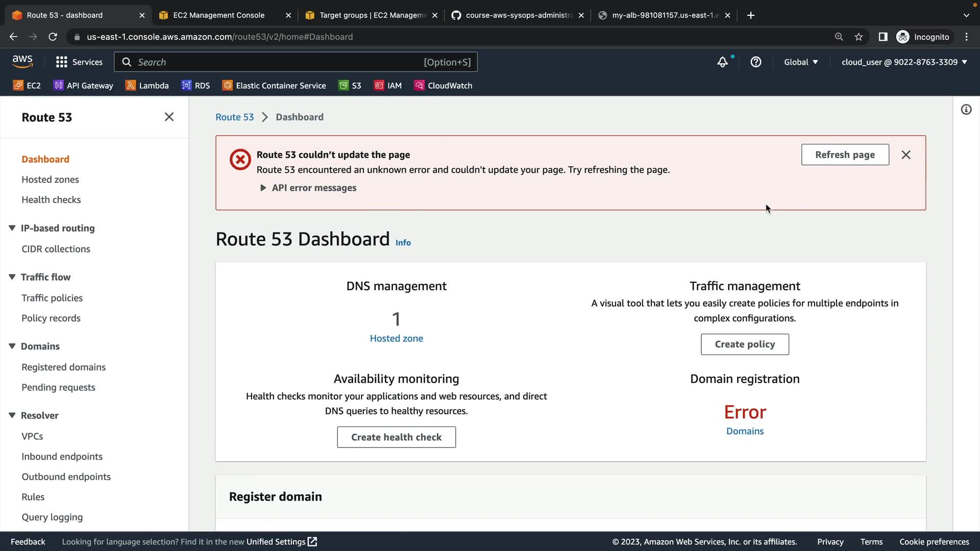Open the cloud_user account dropdown
This screenshot has height=551, width=980.
tap(904, 62)
